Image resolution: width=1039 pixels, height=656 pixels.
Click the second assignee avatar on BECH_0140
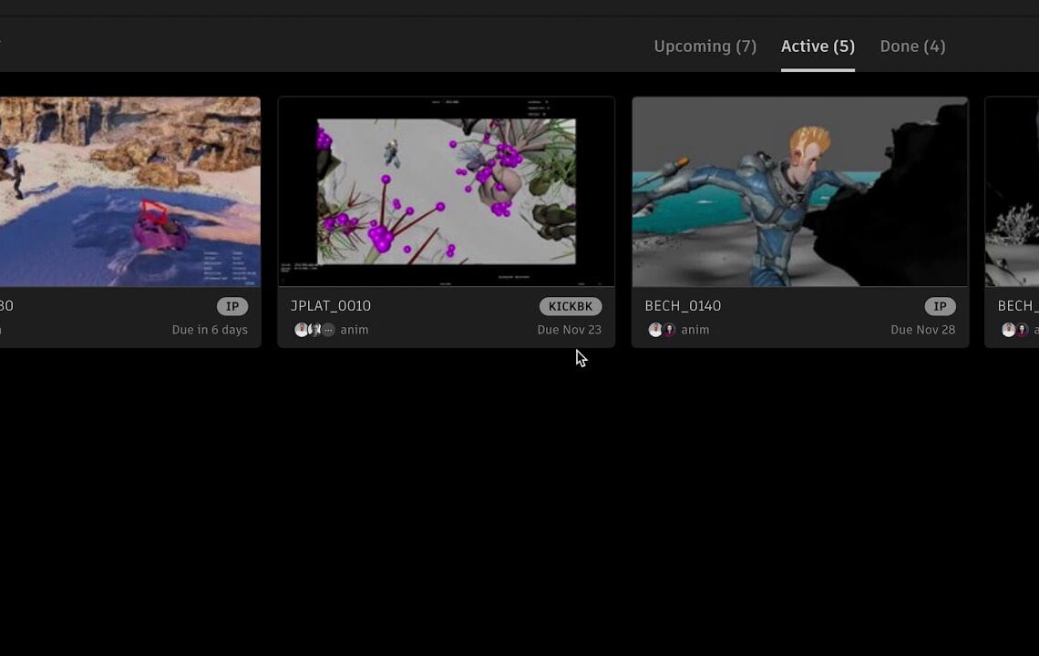point(670,330)
